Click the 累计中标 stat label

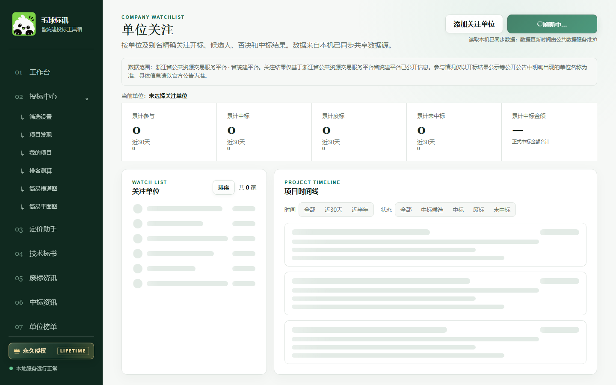(238, 116)
